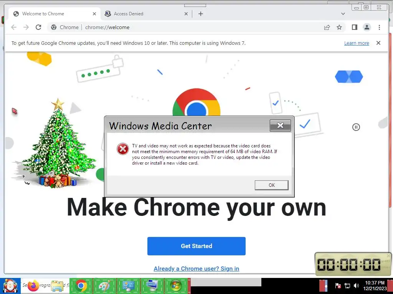Image resolution: width=393 pixels, height=294 pixels.
Task: Open File Explorer folder on the taskbar
Action: [x=58, y=286]
